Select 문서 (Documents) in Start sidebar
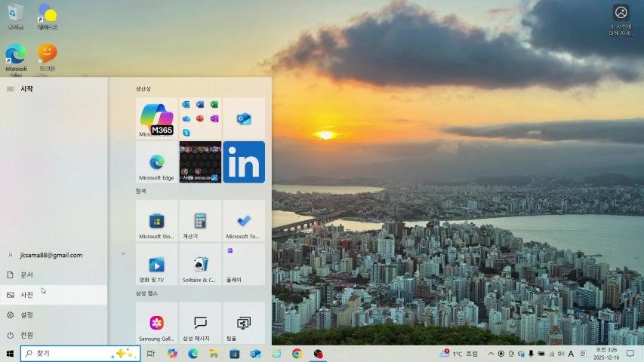Viewport: 644px width, 362px height. 27,275
